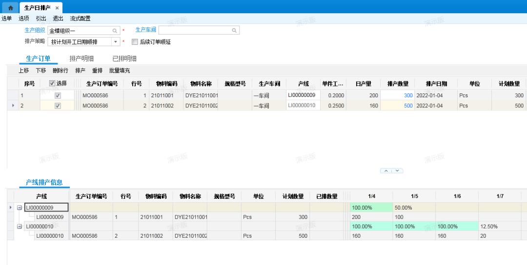Image resolution: width=527 pixels, height=265 pixels.
Task: Click the 上移 button
Action: (23, 71)
